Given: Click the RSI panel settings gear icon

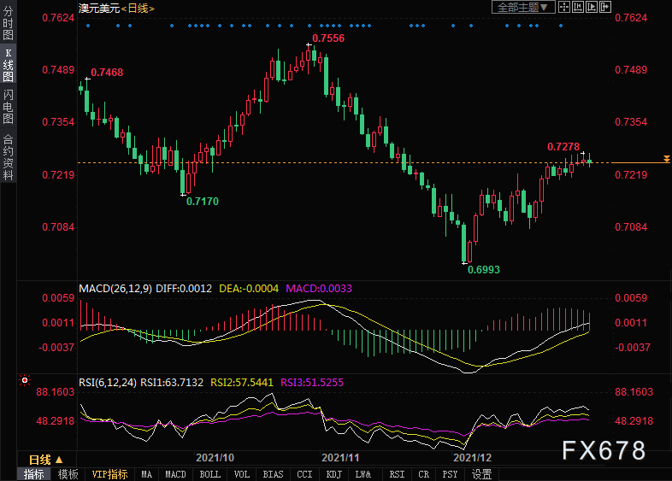Looking at the screenshot, I should (x=25, y=380).
